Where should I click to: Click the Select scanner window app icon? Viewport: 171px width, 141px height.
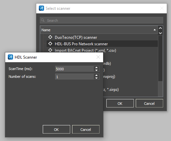click(41, 8)
